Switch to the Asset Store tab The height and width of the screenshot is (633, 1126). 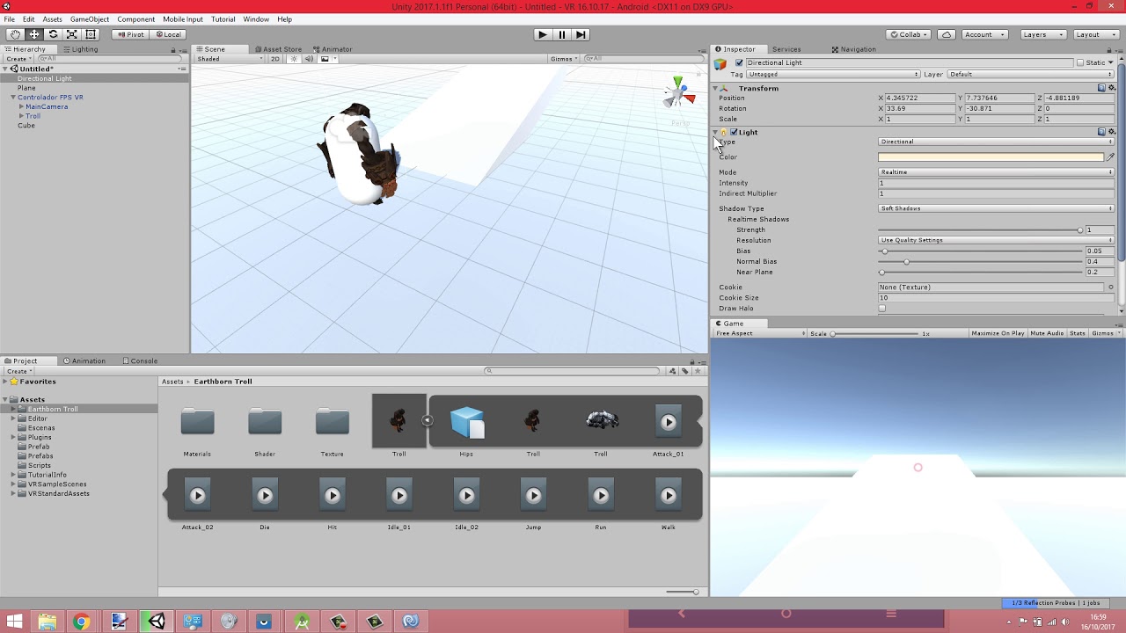click(278, 49)
